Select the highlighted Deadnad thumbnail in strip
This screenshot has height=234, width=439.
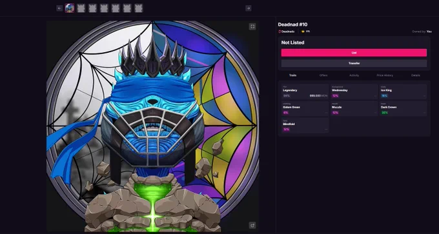70,8
